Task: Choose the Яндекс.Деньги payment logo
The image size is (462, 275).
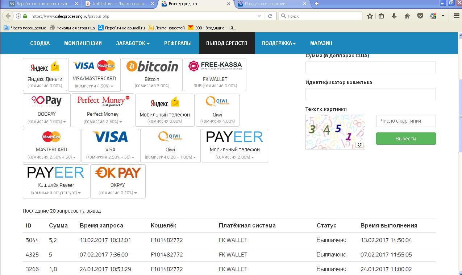Action: click(x=45, y=67)
